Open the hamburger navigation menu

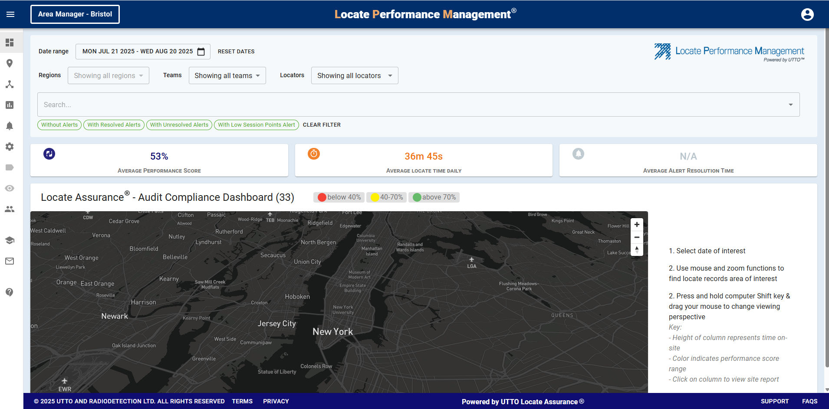pos(10,14)
